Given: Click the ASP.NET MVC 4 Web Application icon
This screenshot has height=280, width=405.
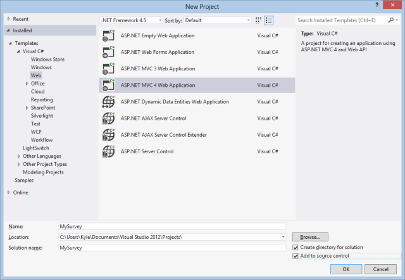Looking at the screenshot, I should (108, 85).
